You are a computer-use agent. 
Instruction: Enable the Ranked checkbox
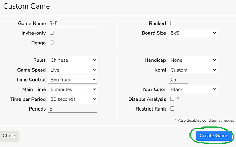click(x=172, y=23)
